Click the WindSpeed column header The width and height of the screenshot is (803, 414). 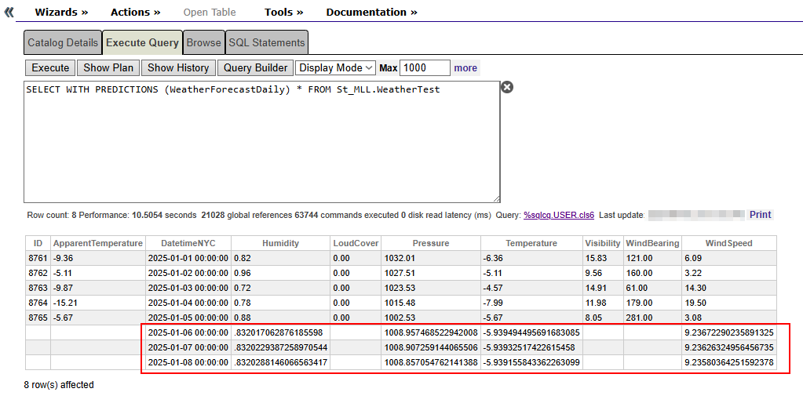tap(728, 243)
